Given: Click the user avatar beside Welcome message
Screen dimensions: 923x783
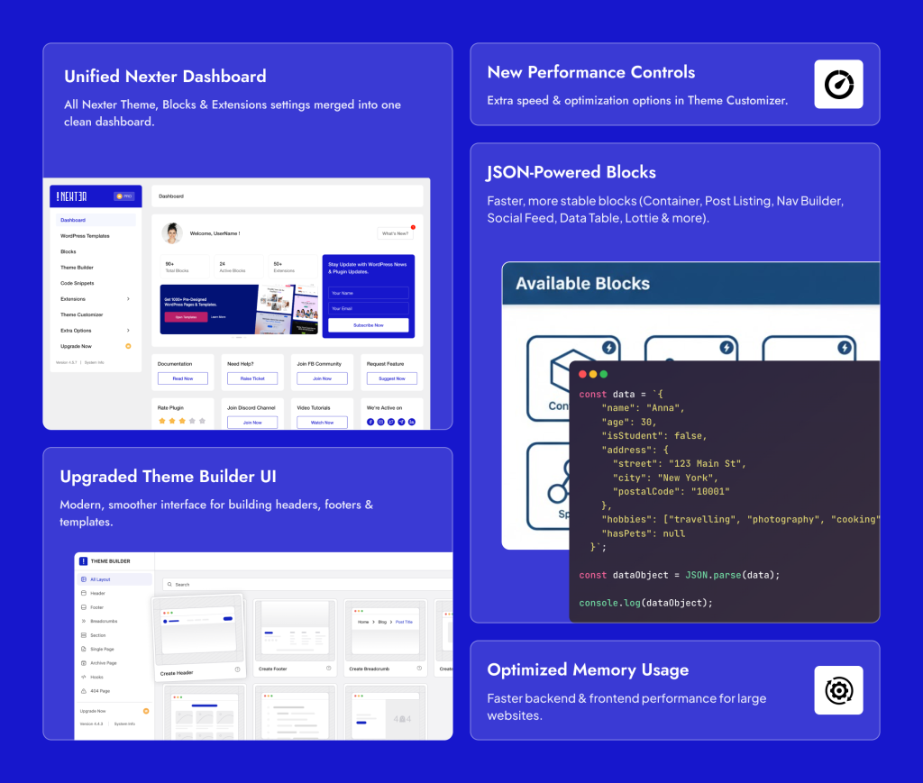Looking at the screenshot, I should point(172,233).
